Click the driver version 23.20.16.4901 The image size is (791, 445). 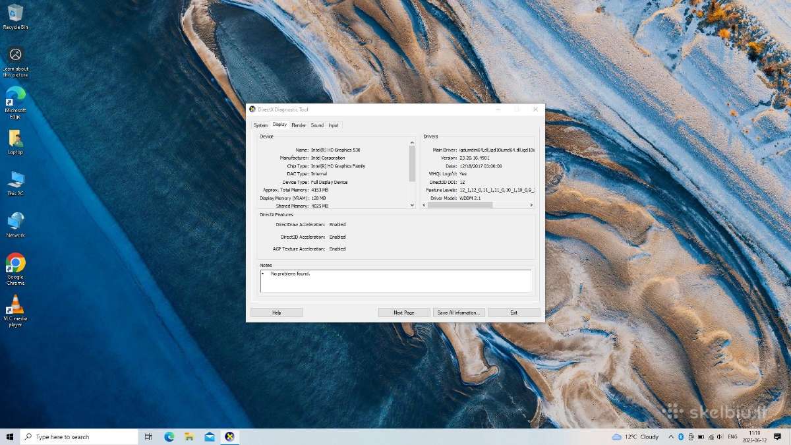474,158
